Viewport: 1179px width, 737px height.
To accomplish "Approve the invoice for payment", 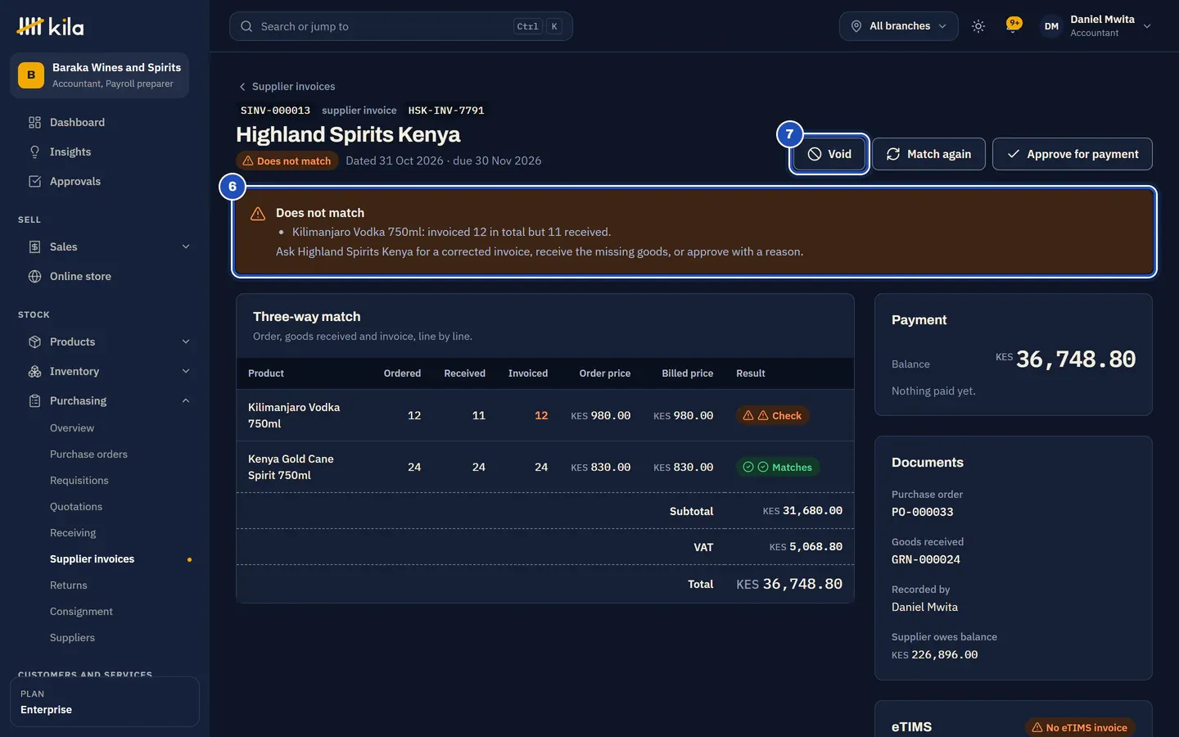I will tap(1073, 154).
